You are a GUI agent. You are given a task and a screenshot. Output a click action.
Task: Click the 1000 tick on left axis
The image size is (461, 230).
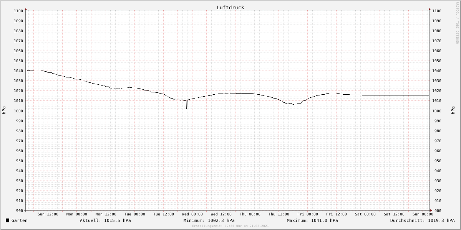pos(19,111)
